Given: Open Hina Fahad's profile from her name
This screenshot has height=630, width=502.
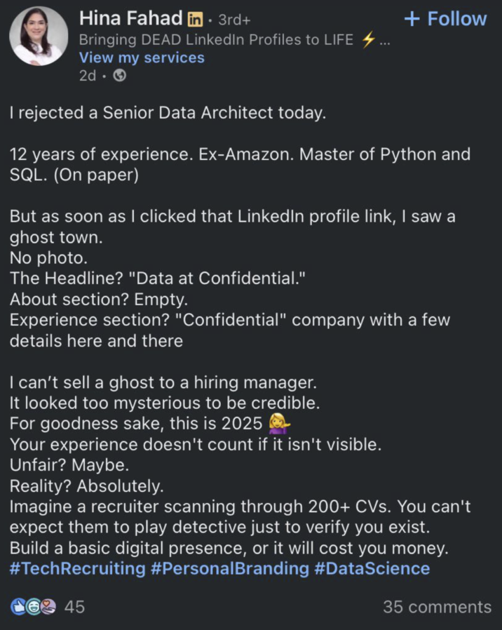Looking at the screenshot, I should [130, 18].
